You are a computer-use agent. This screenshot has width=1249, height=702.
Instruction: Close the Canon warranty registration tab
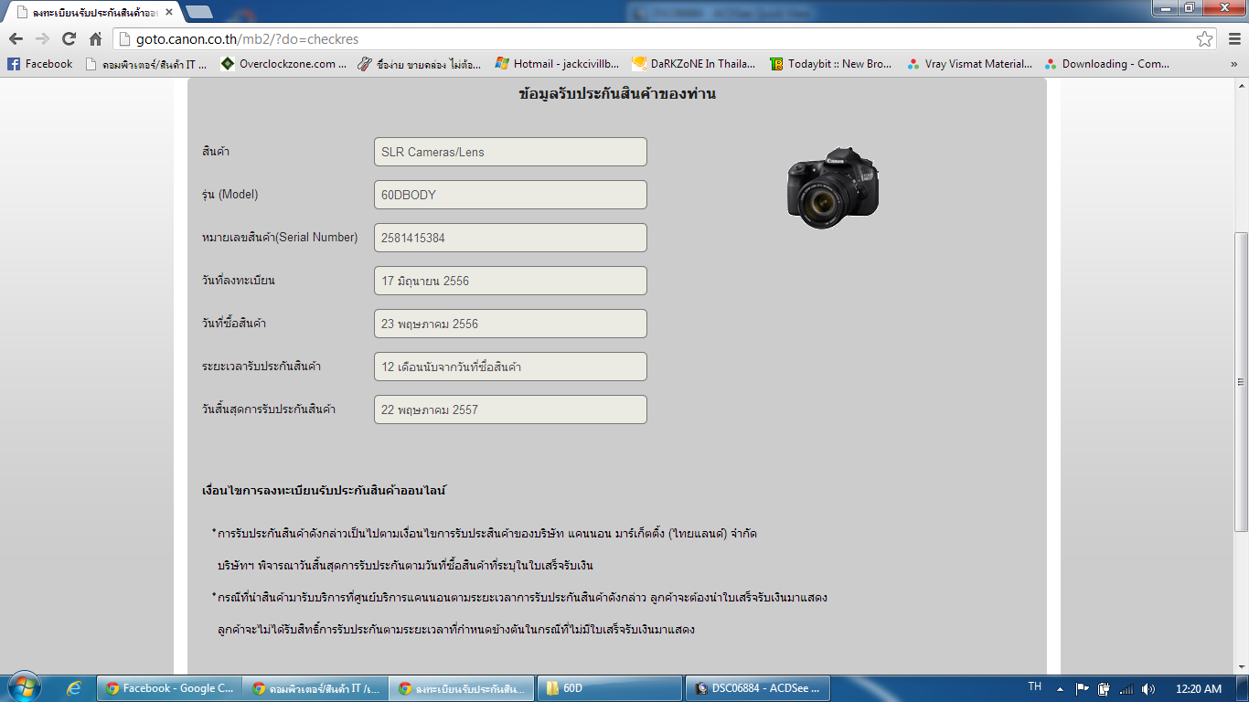coord(169,13)
